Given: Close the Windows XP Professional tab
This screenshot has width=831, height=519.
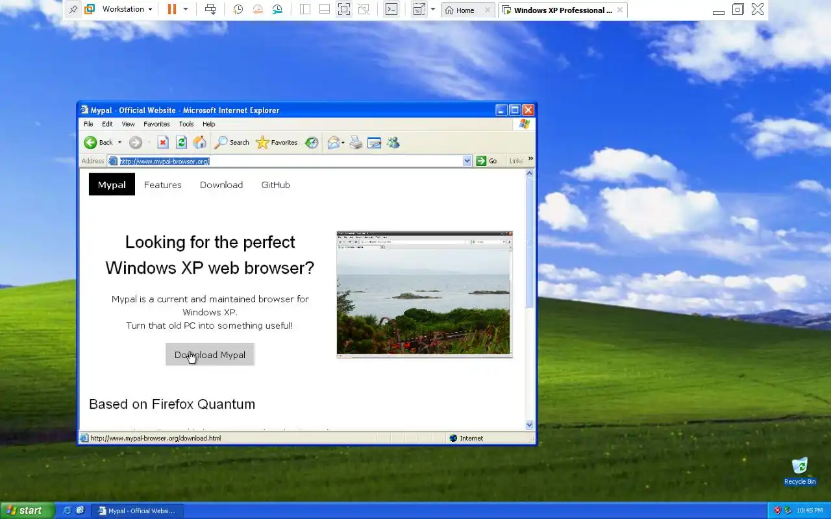Looking at the screenshot, I should click(620, 10).
